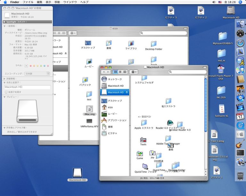The image size is (246, 196).
Task: Switch to icon view in Macintosh HD window
Action: click(115, 72)
